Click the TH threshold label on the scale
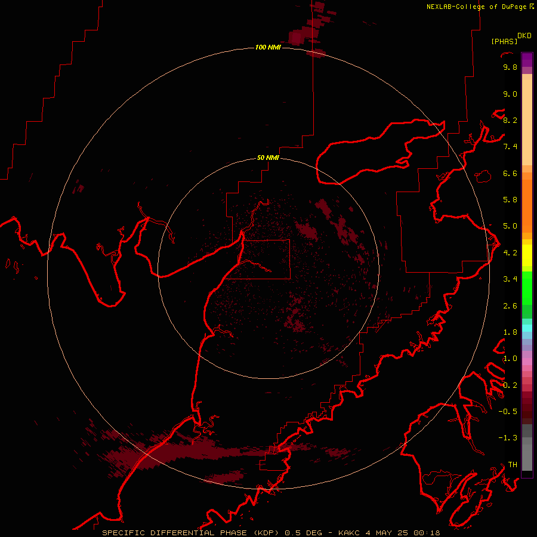Viewport: 537px width, 537px height. tap(513, 465)
